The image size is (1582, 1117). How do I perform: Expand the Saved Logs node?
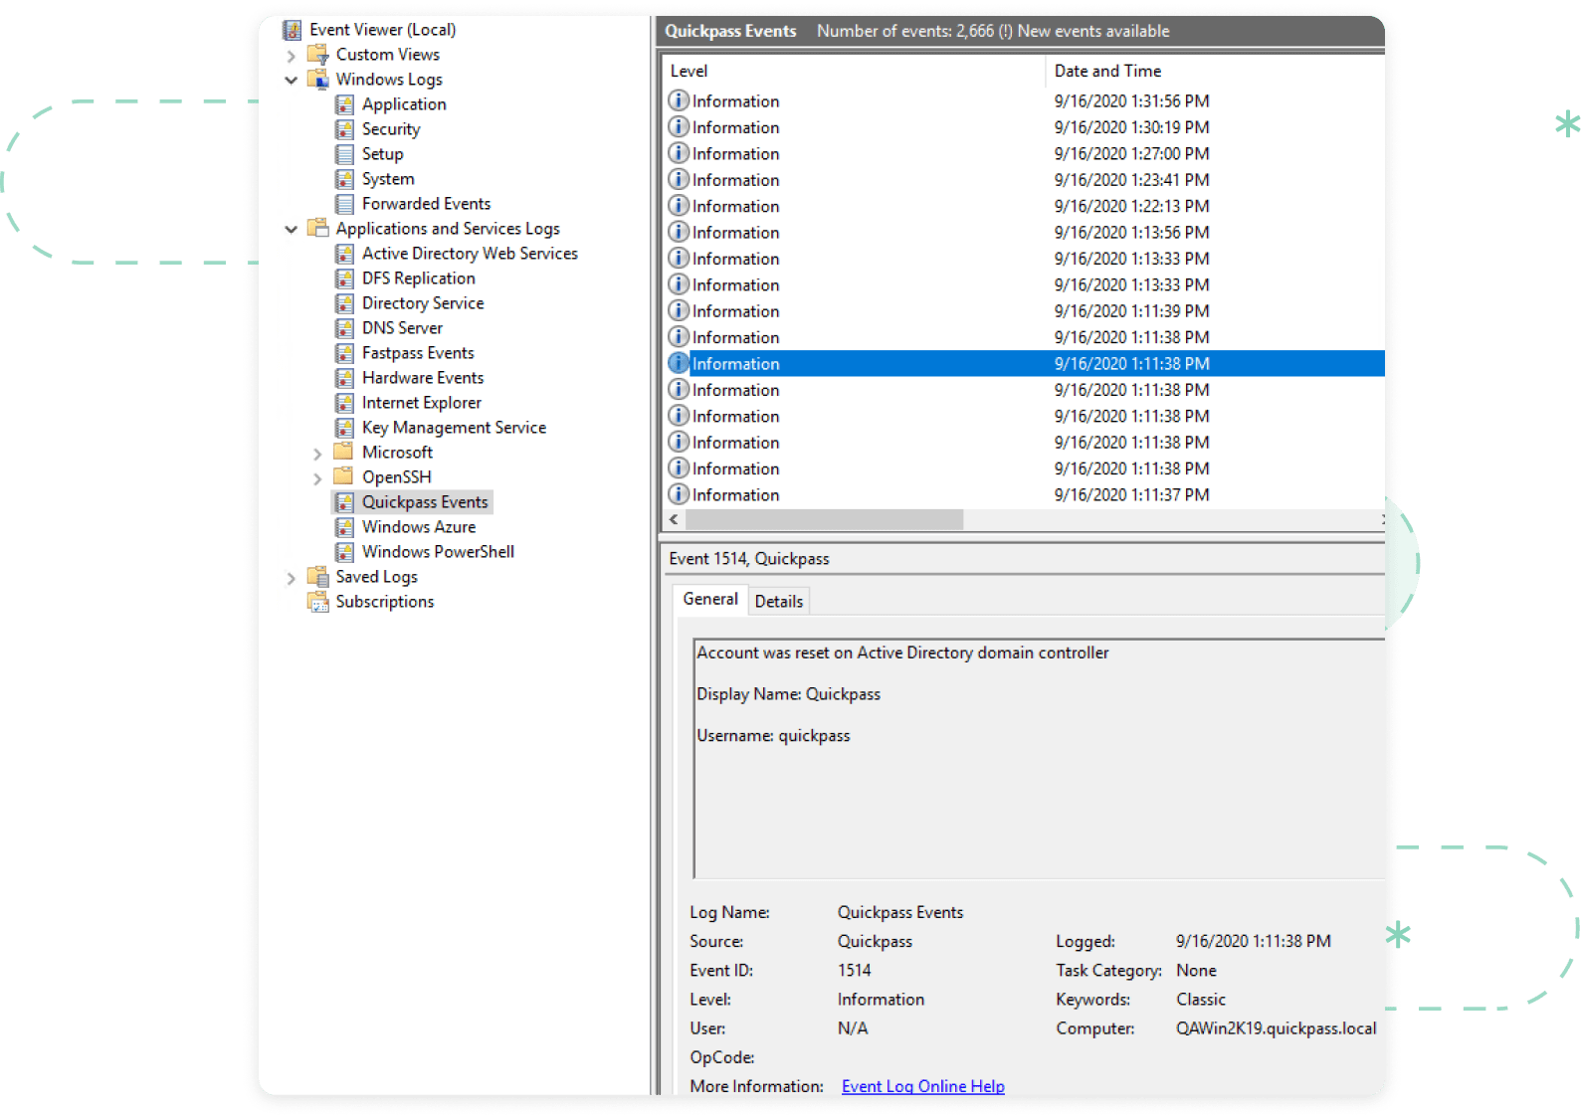pyautogui.click(x=291, y=578)
